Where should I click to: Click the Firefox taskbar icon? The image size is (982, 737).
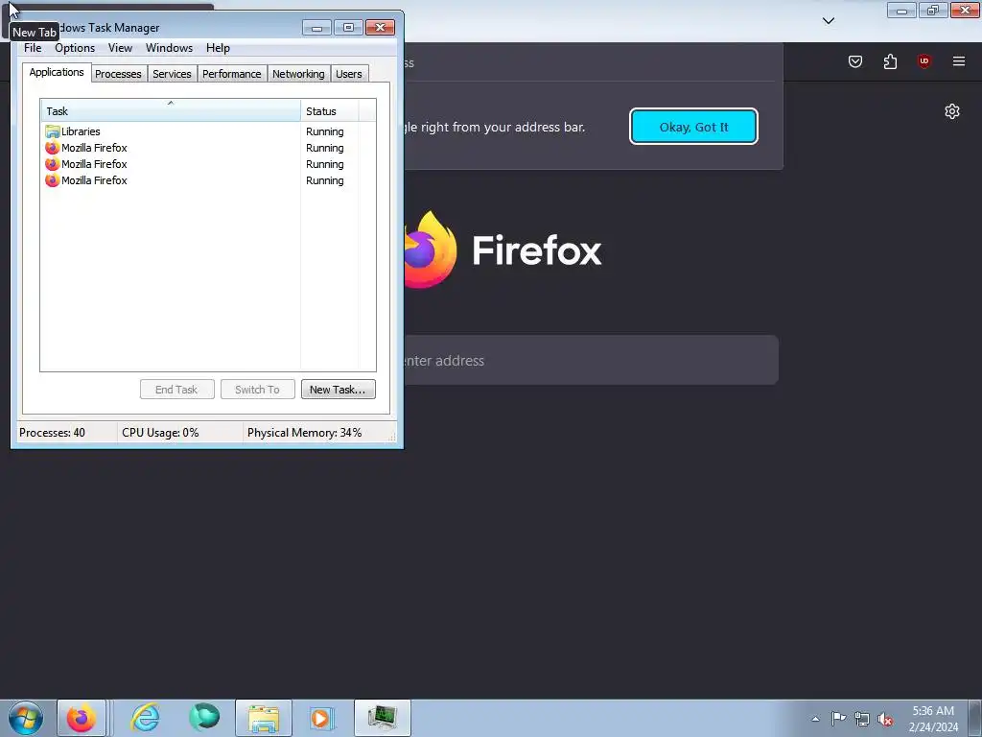coord(82,718)
